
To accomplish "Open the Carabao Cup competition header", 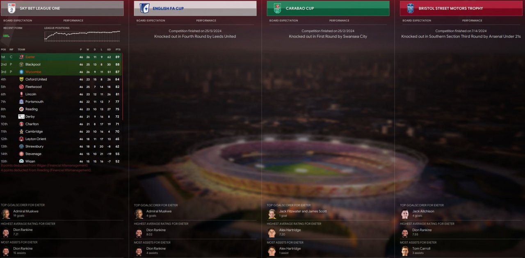I will tap(328, 8).
